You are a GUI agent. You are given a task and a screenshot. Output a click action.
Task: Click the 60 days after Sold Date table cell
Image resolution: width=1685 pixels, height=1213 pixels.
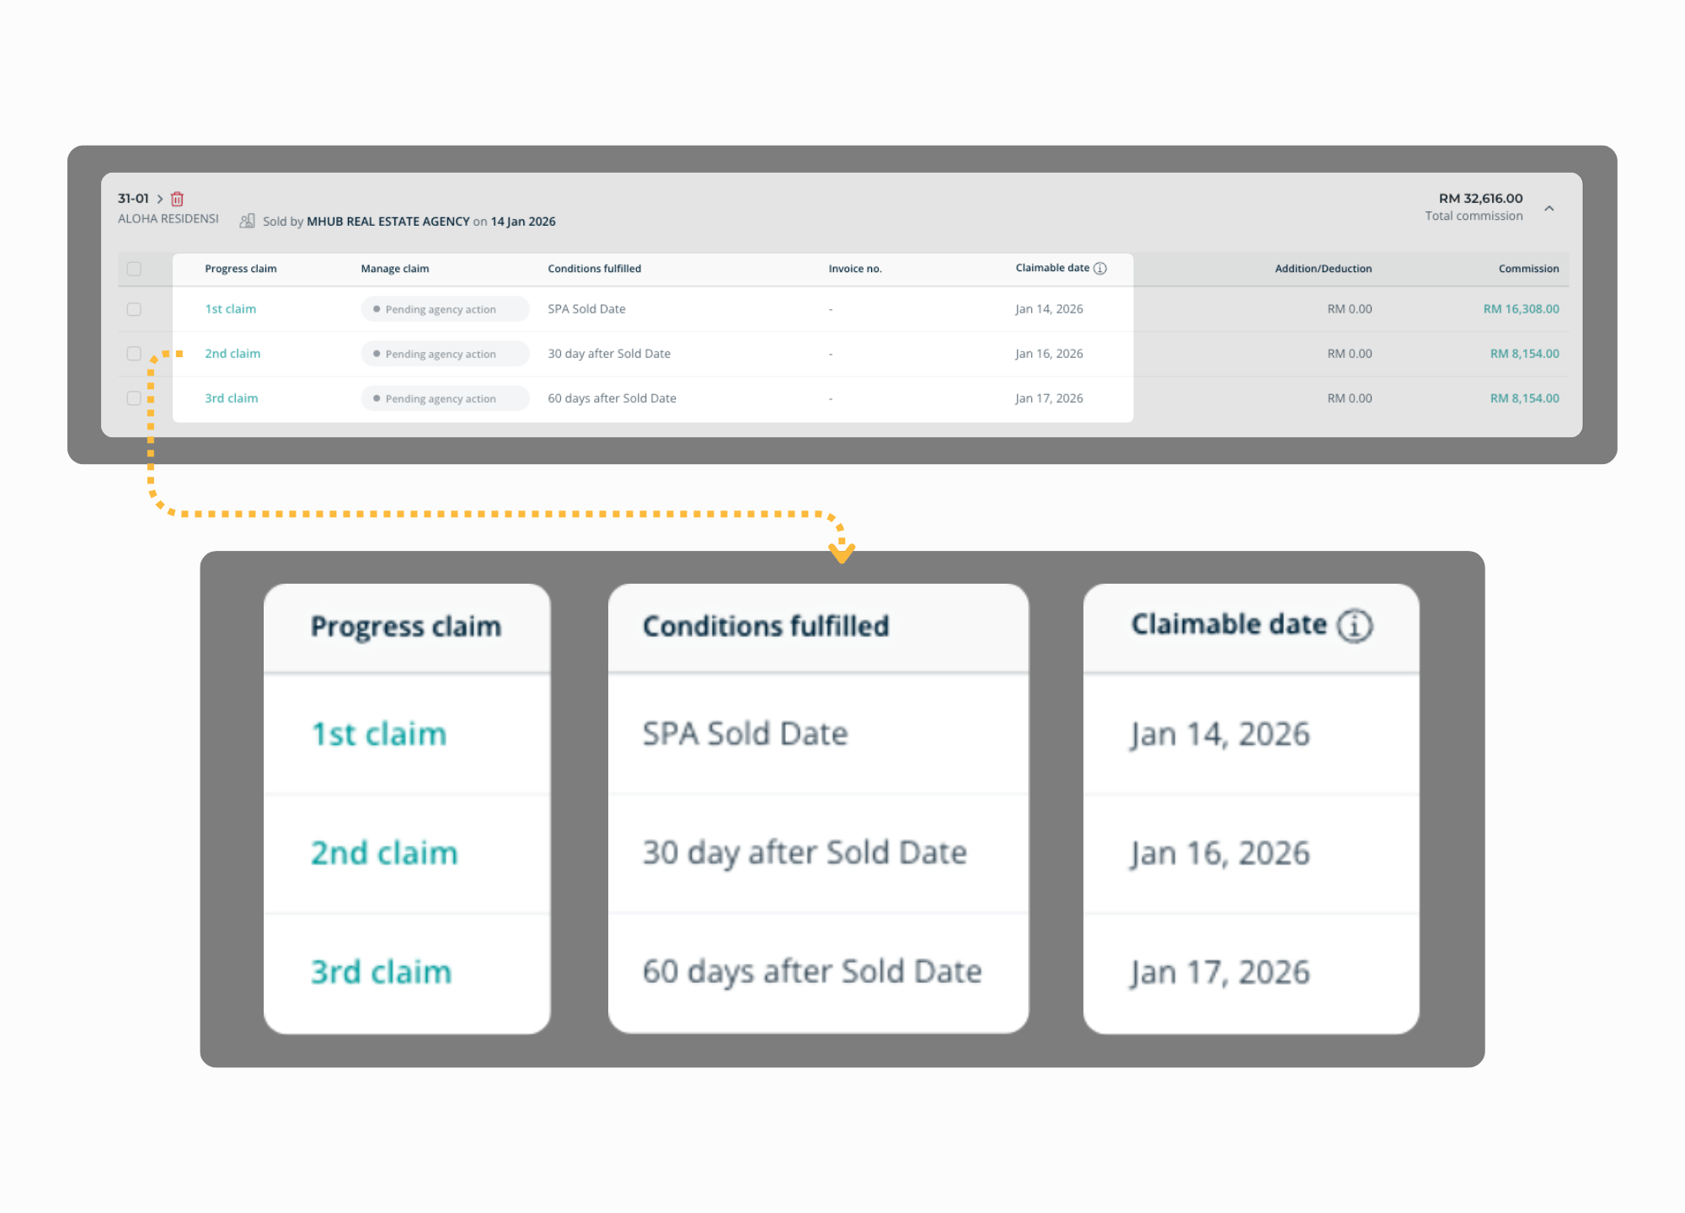click(612, 398)
